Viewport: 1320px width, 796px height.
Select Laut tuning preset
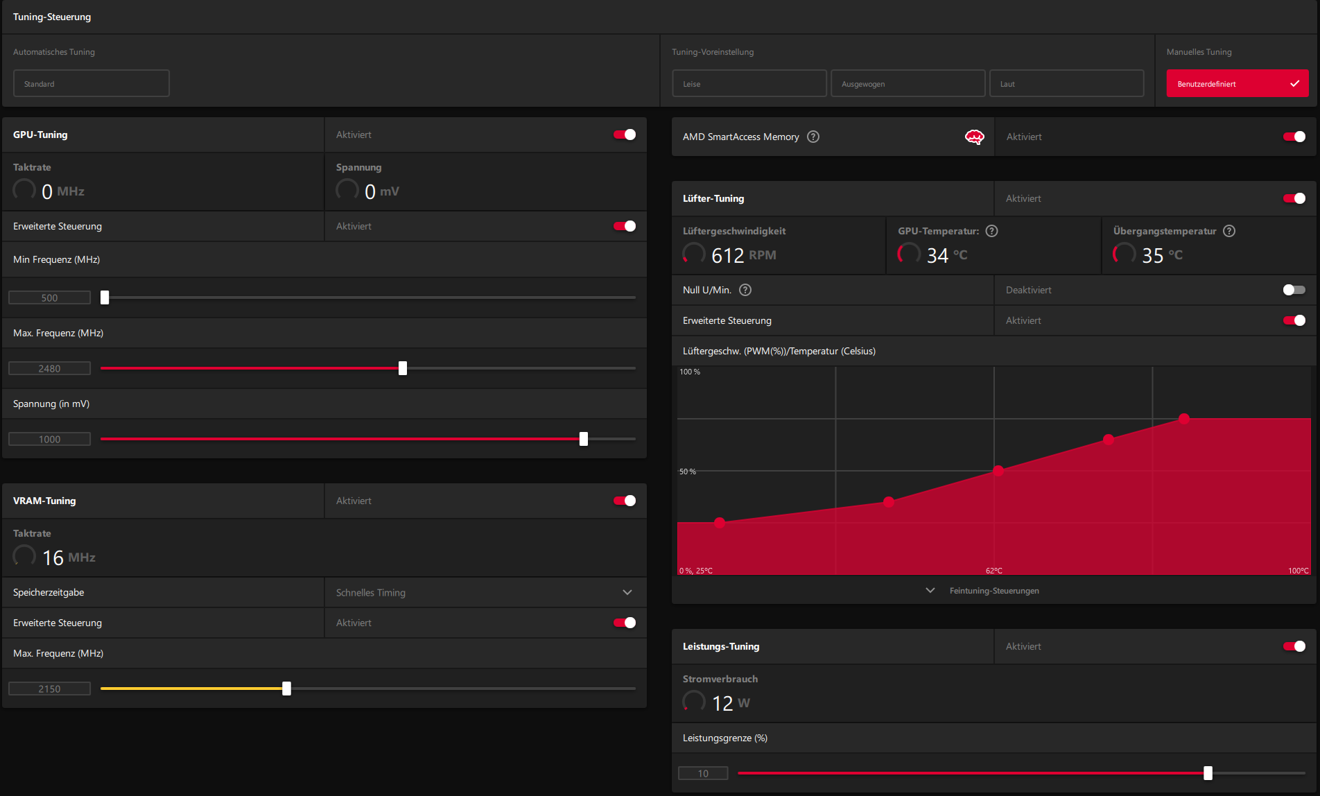click(x=1066, y=83)
